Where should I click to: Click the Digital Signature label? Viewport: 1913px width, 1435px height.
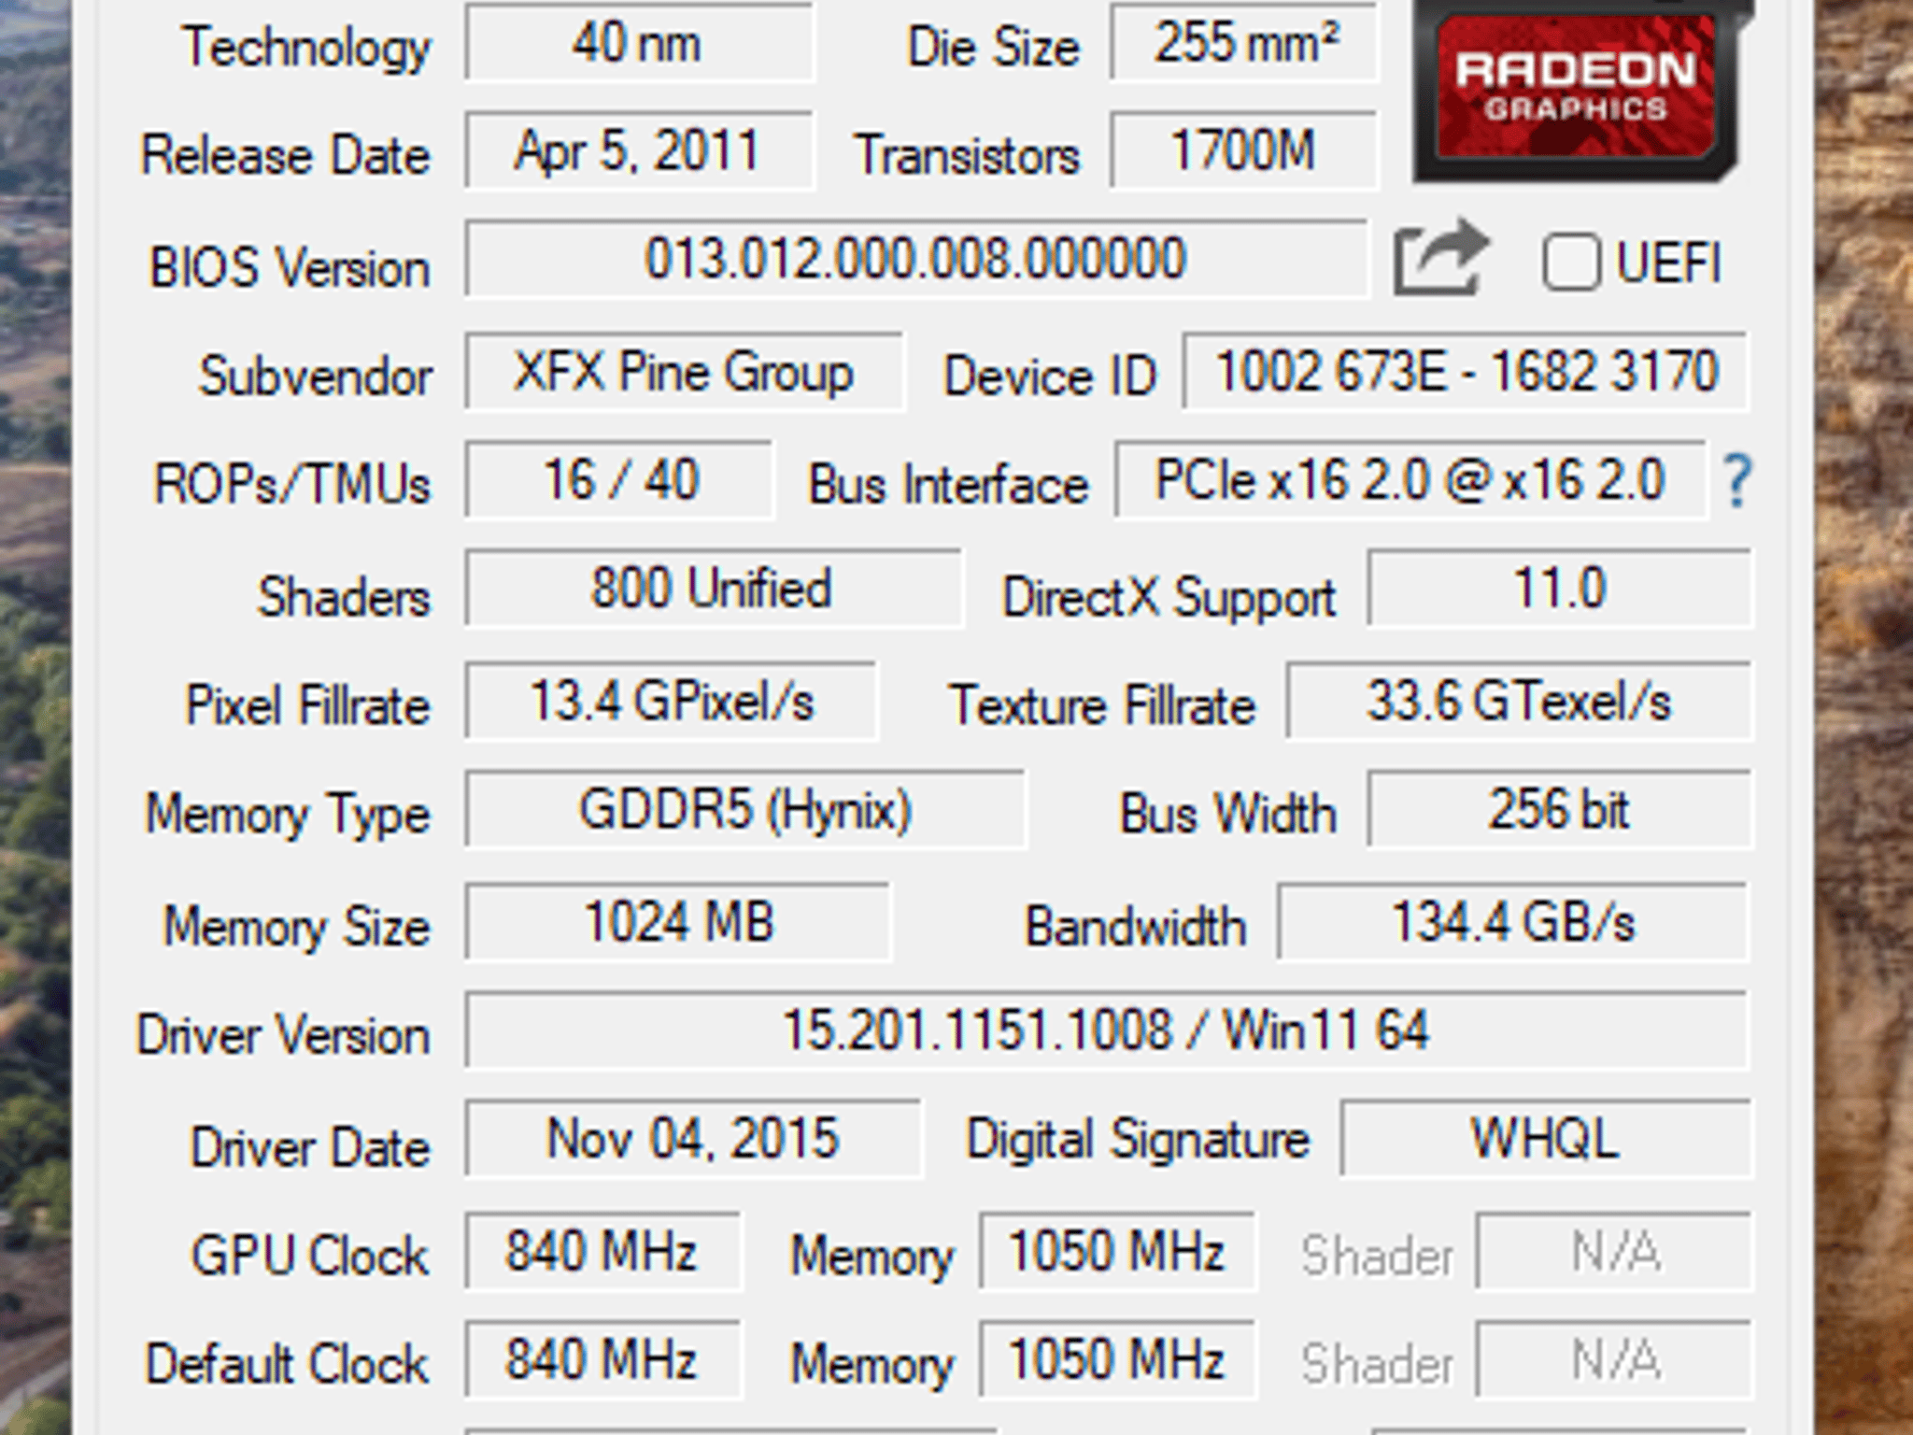click(x=1138, y=1142)
